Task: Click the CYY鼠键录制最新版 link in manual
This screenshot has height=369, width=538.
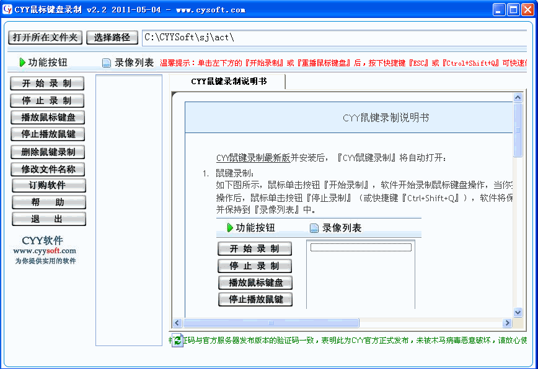Action: (254, 158)
